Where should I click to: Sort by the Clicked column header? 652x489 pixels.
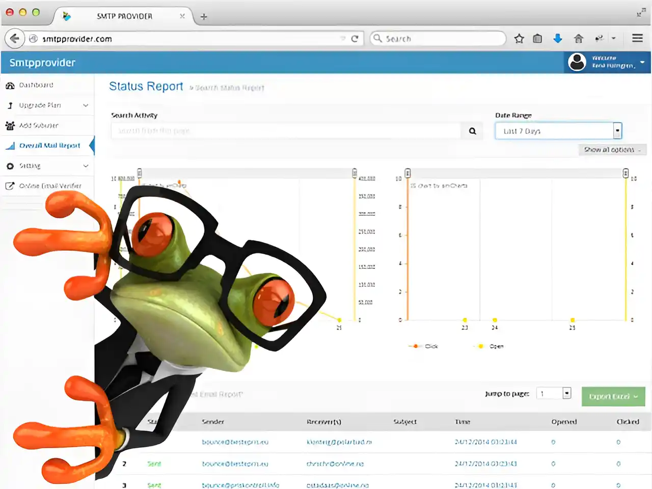[628, 422]
